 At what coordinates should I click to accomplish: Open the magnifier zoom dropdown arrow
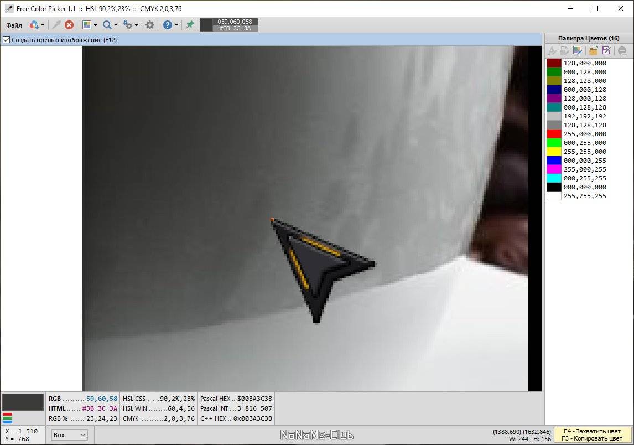coord(116,25)
